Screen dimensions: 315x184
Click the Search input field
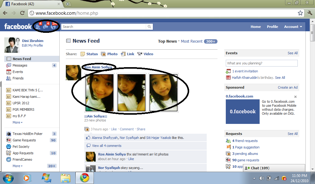coord(104,27)
